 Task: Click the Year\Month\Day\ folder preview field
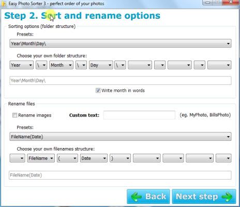(x=121, y=81)
